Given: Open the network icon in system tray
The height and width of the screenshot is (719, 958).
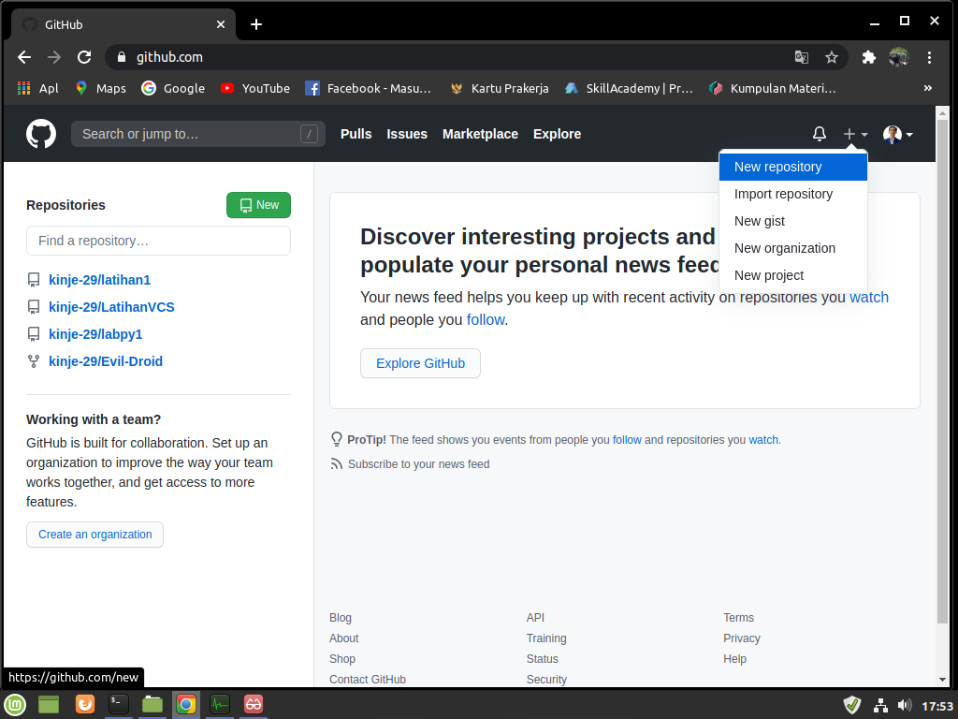Looking at the screenshot, I should point(880,706).
